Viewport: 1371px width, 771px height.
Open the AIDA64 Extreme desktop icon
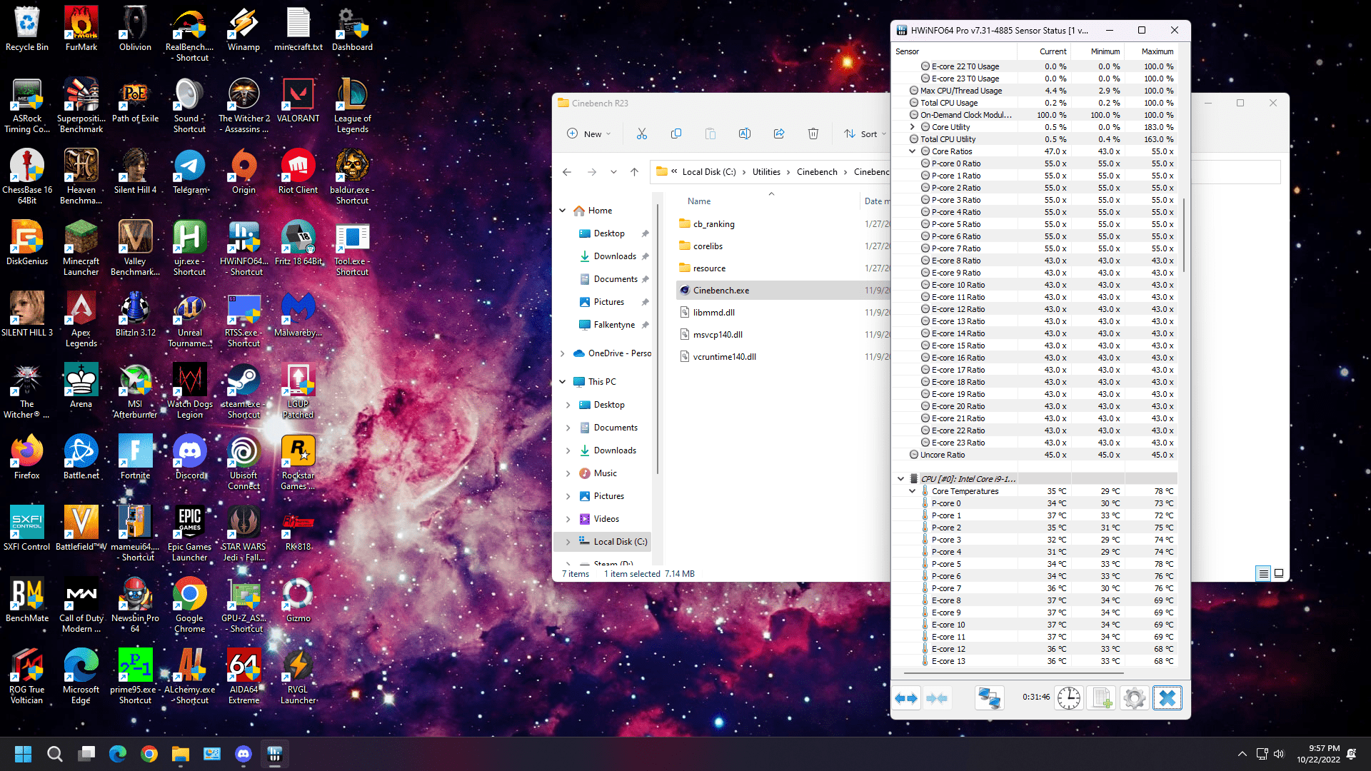(243, 675)
